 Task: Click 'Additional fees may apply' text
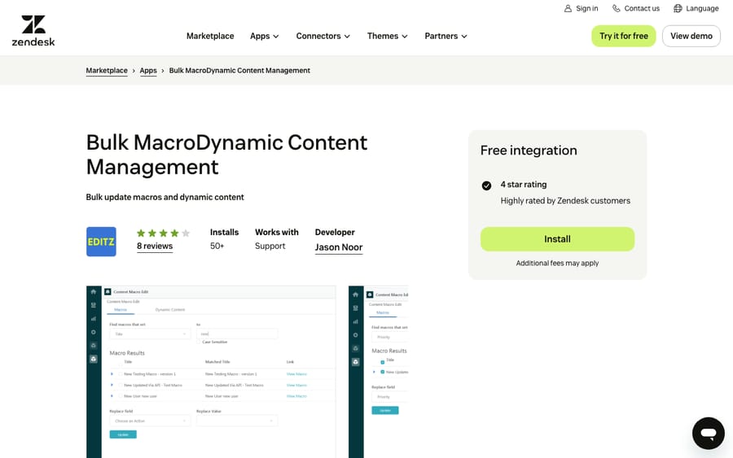coord(557,264)
